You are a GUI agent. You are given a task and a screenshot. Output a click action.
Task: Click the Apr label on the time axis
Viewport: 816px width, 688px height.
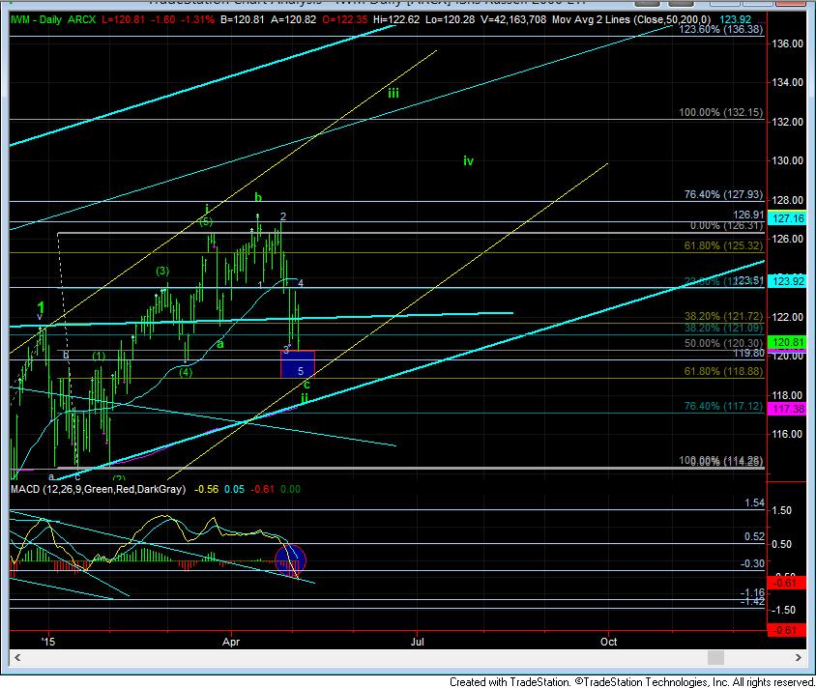pos(231,642)
